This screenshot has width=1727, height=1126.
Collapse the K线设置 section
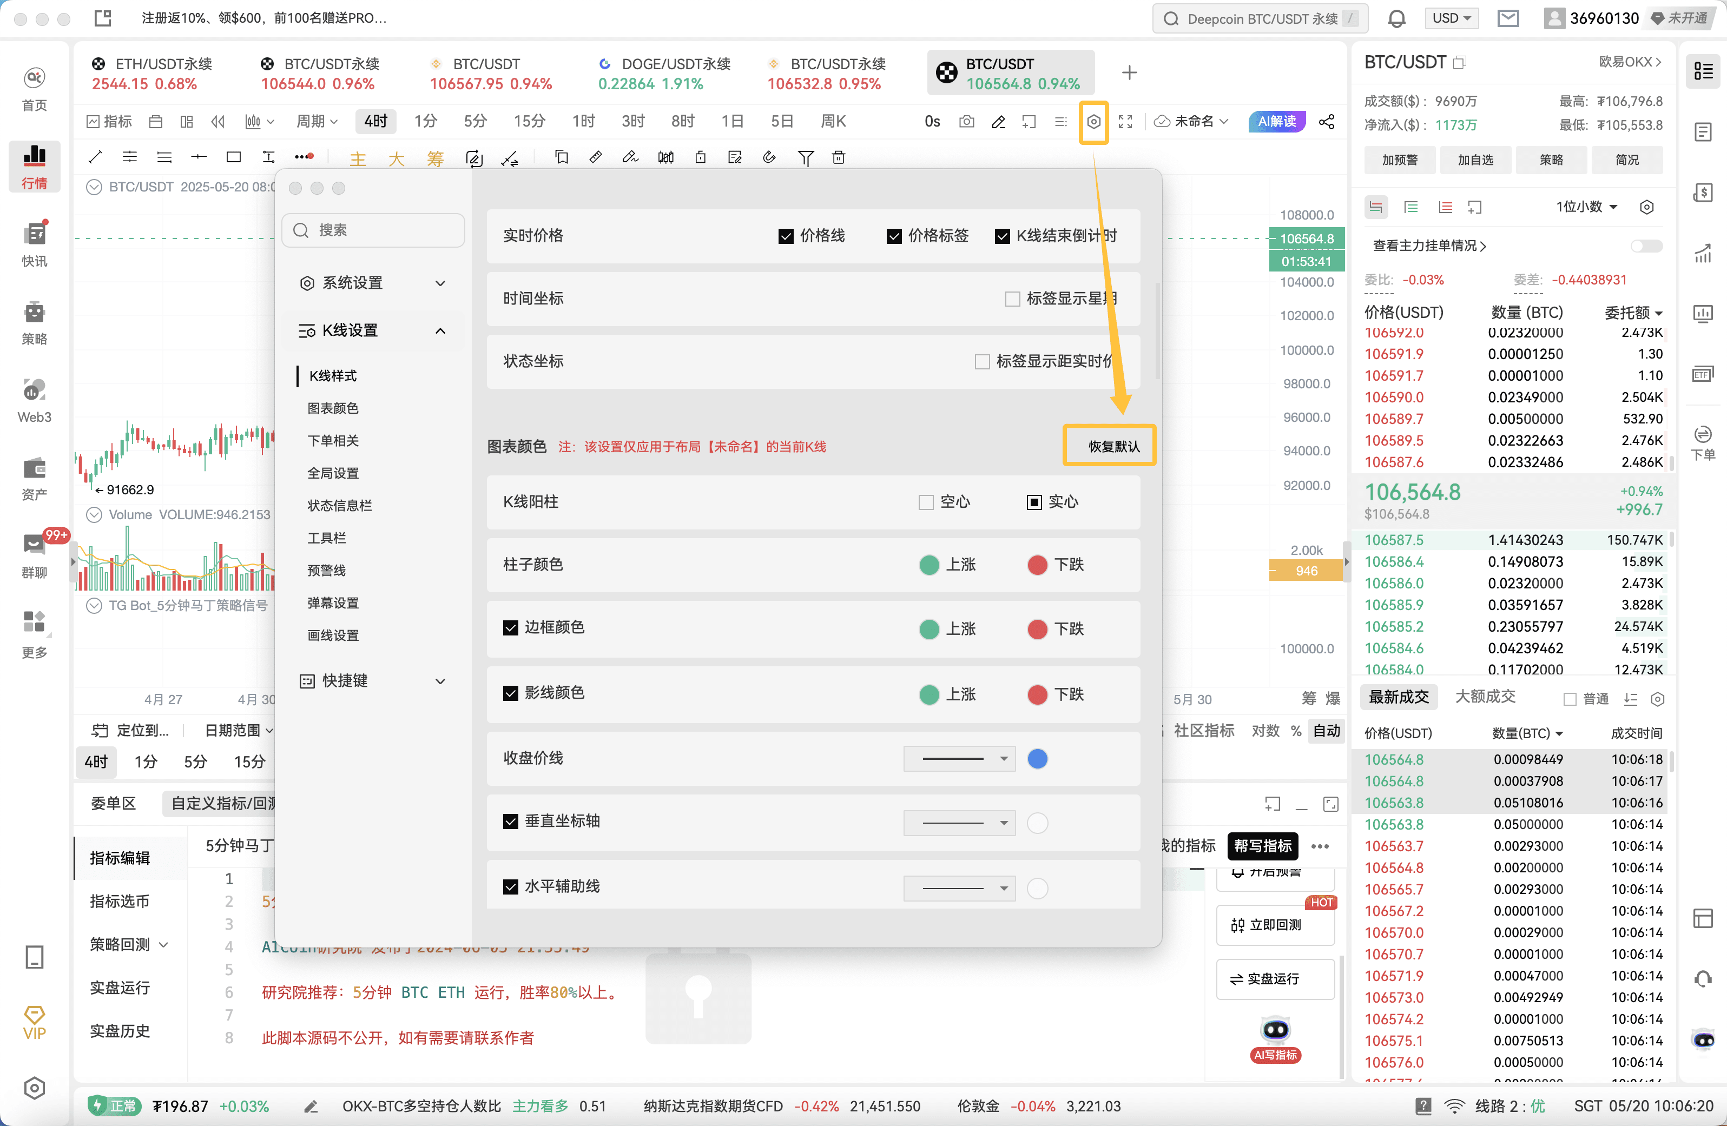pyautogui.click(x=372, y=331)
